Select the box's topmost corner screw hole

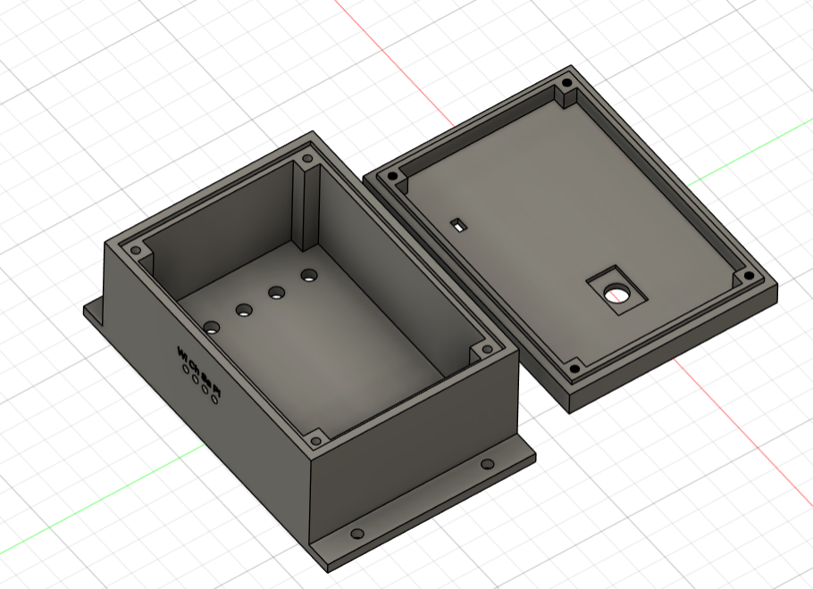click(x=307, y=159)
